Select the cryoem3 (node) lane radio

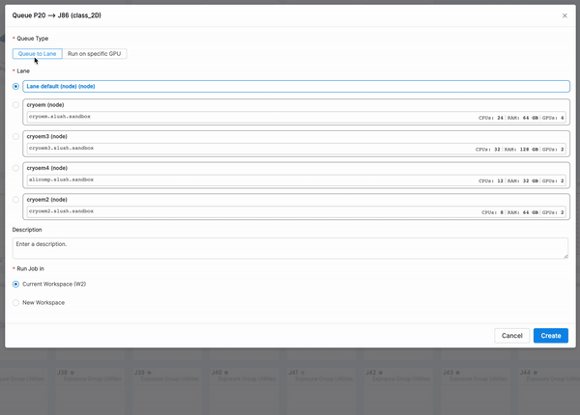(x=15, y=136)
